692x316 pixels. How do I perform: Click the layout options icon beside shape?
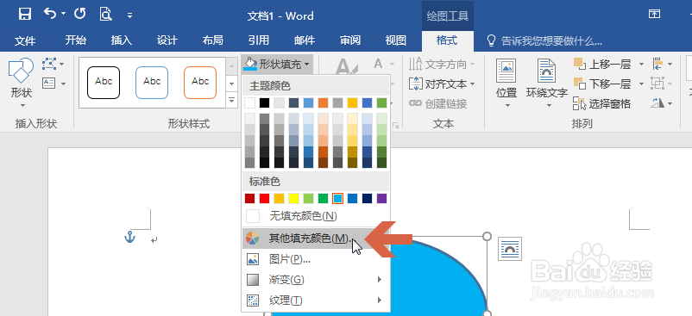point(510,249)
